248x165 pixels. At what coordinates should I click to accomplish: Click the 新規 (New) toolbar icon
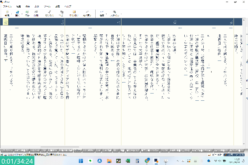[x=7, y=13]
